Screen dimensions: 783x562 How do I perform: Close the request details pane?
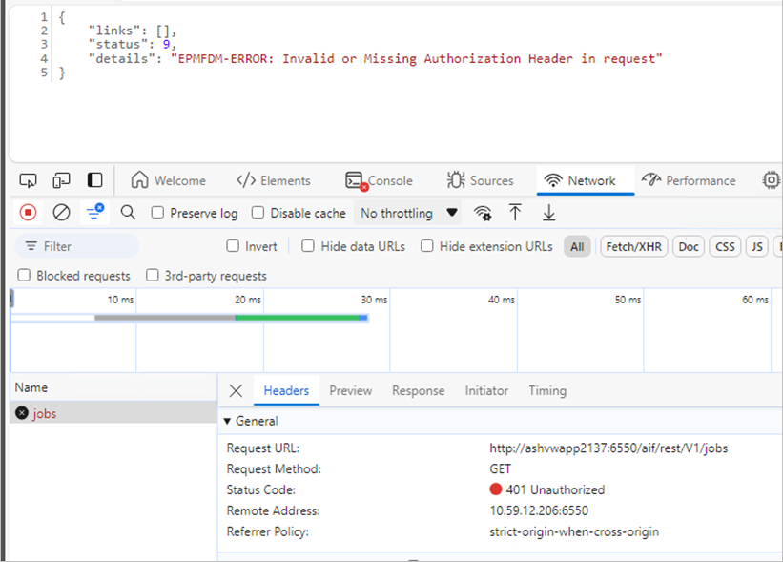point(236,390)
